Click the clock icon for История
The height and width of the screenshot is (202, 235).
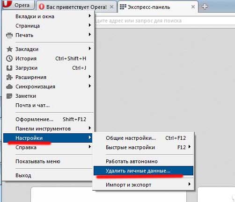point(9,58)
